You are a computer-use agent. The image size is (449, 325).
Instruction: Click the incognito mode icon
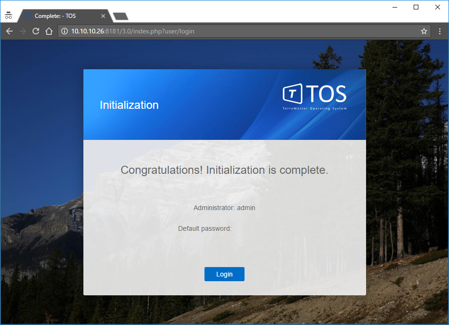(8, 15)
